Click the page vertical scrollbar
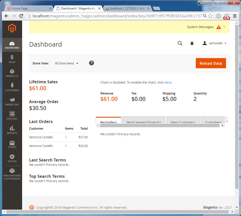 pos(237,107)
